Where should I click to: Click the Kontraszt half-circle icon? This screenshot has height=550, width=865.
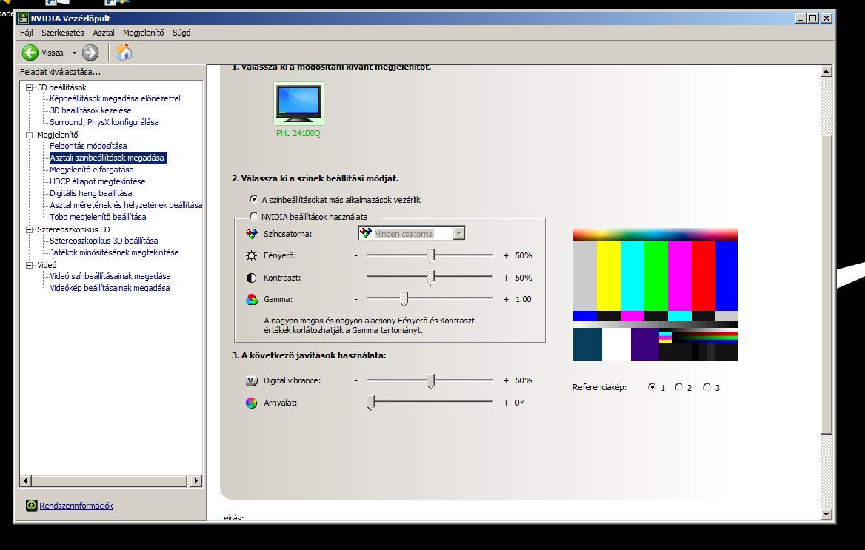tap(252, 278)
